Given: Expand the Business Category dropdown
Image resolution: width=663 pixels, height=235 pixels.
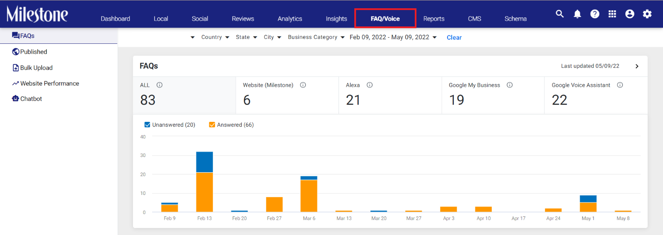Looking at the screenshot, I should click(x=316, y=37).
